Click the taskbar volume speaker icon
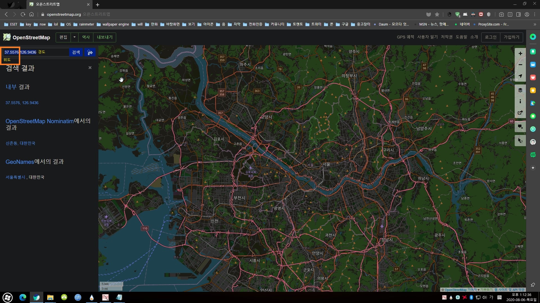This screenshot has width=540, height=303. point(484,297)
